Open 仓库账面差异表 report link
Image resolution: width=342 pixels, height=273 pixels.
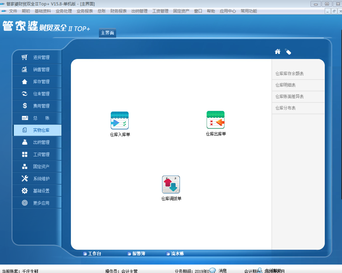[x=289, y=96]
